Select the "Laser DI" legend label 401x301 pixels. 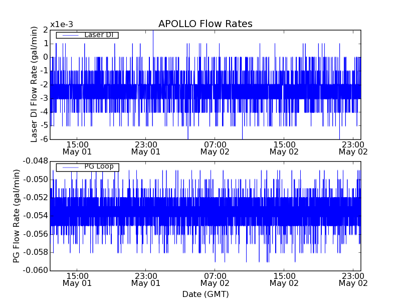coord(98,35)
